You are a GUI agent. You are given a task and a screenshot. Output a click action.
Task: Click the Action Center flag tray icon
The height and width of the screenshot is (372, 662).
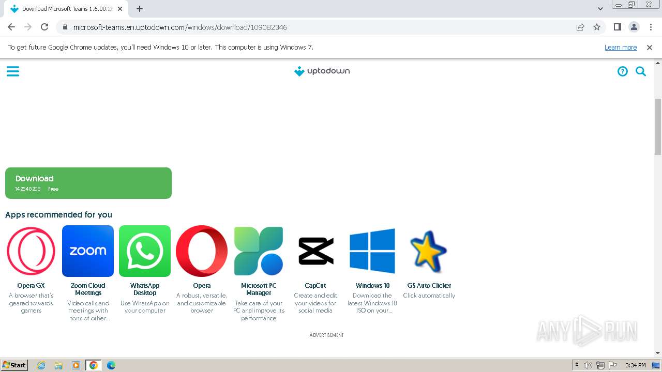613,365
